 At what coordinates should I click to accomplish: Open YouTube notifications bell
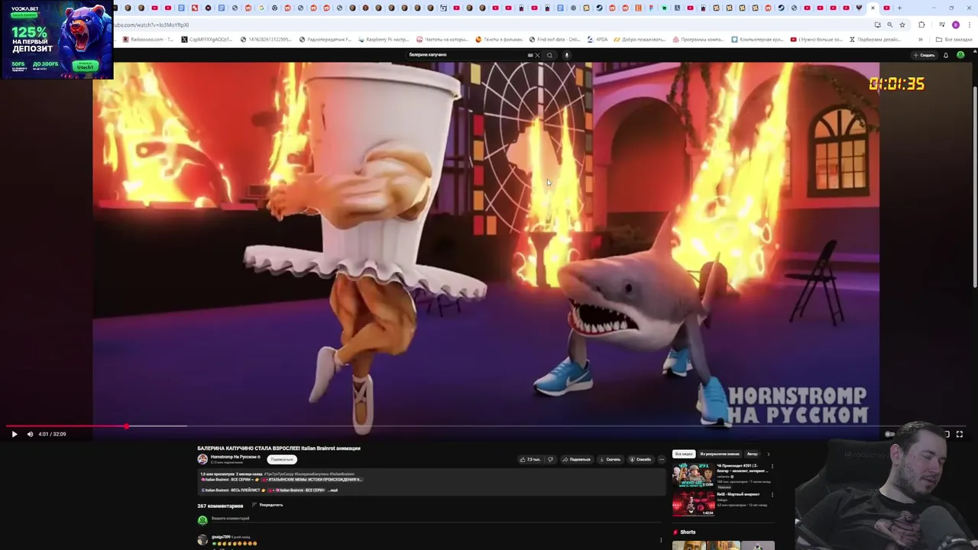click(946, 55)
